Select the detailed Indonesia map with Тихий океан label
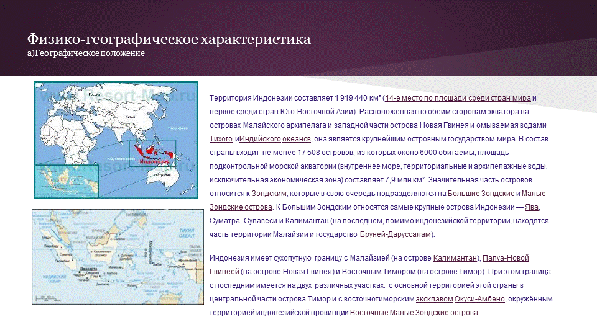Viewport: 597px width, 335px height. coord(118,257)
